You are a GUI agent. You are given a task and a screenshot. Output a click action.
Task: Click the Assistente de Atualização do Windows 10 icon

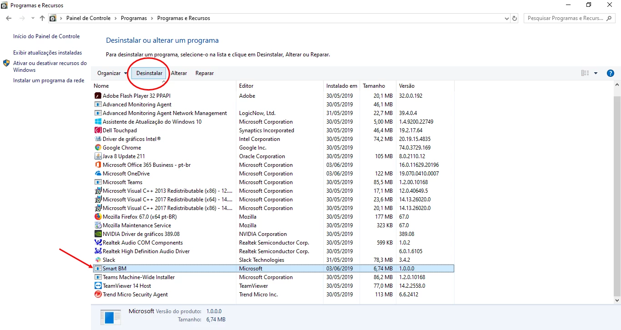pos(98,122)
